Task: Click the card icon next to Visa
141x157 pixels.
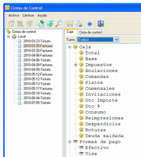Action: coord(81,153)
